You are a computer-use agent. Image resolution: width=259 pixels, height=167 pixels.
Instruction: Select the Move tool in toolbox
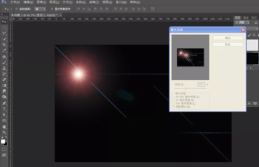pyautogui.click(x=4, y=21)
